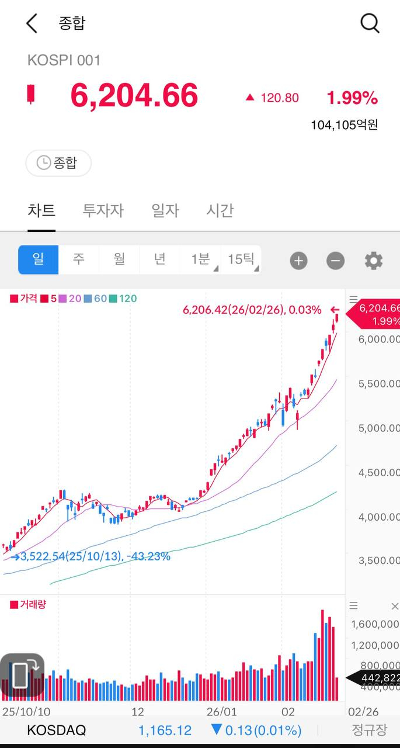This screenshot has width=400, height=748.
Task: Zoom in the chart with plus button
Action: (x=298, y=261)
